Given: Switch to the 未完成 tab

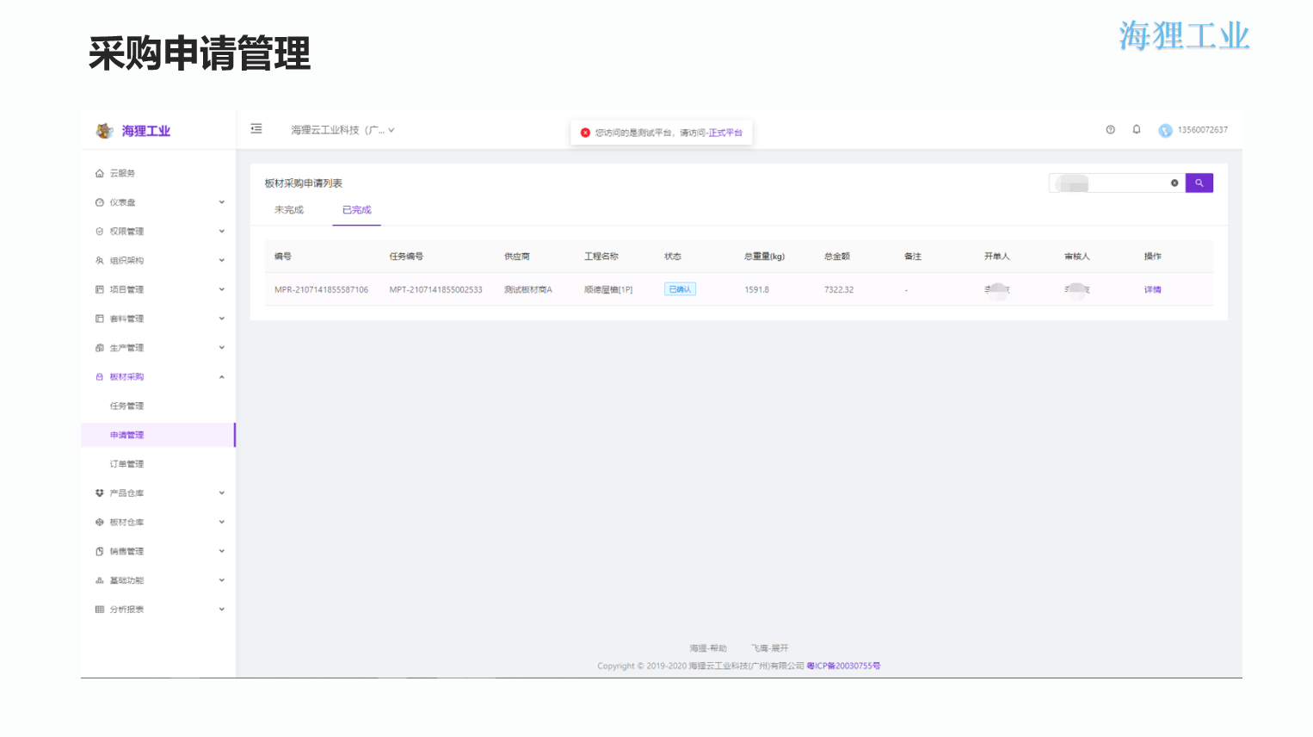Looking at the screenshot, I should [289, 210].
